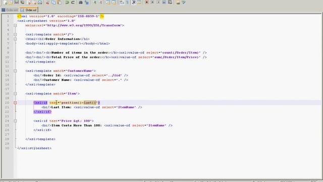Collapse the Item template fold on line 18

coord(15,94)
